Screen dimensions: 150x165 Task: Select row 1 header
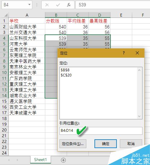(4, 21)
